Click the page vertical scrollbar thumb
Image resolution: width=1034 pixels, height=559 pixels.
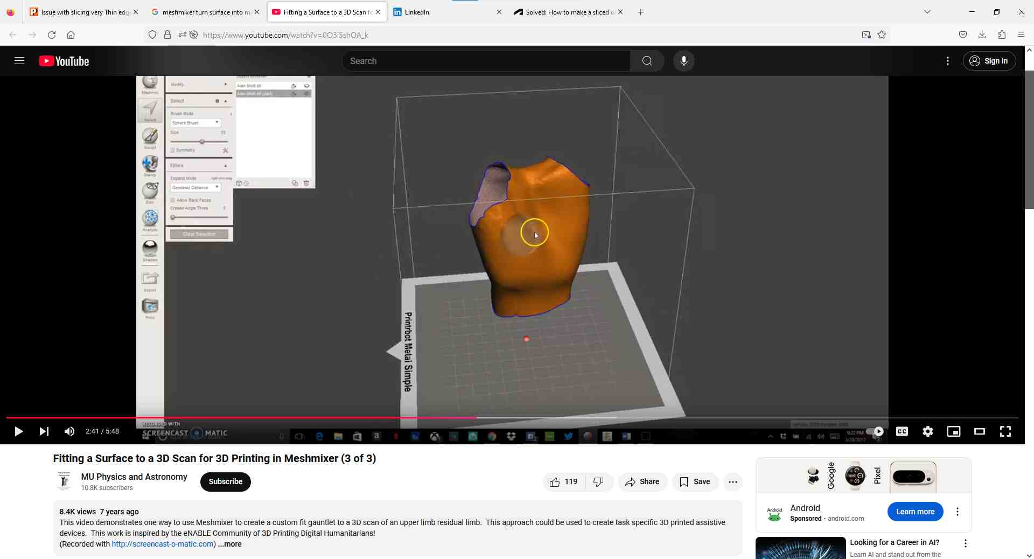click(x=1029, y=139)
